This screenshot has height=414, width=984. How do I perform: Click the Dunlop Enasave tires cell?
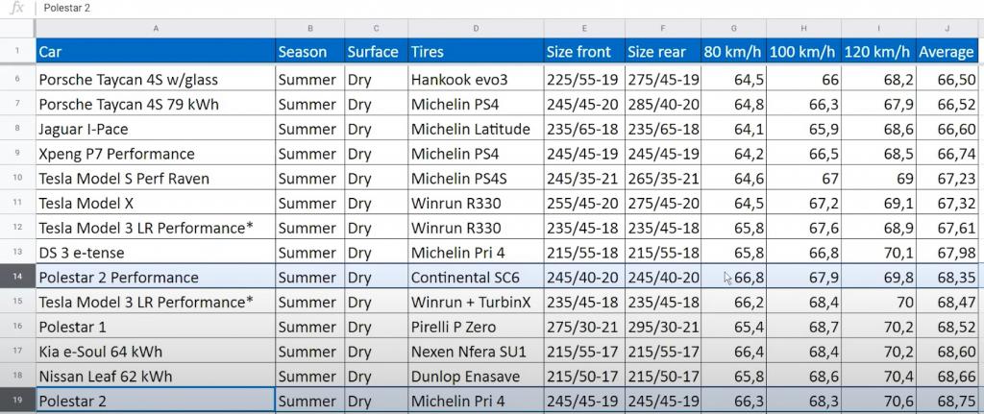(476, 376)
